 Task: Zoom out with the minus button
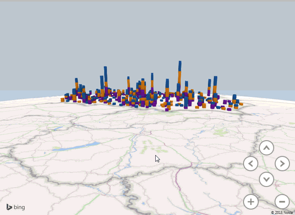(282, 202)
